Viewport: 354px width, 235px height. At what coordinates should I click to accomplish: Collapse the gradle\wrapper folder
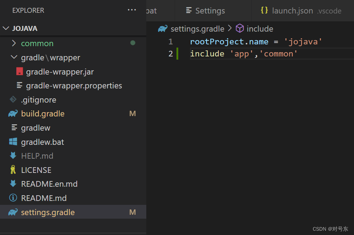tap(14, 58)
